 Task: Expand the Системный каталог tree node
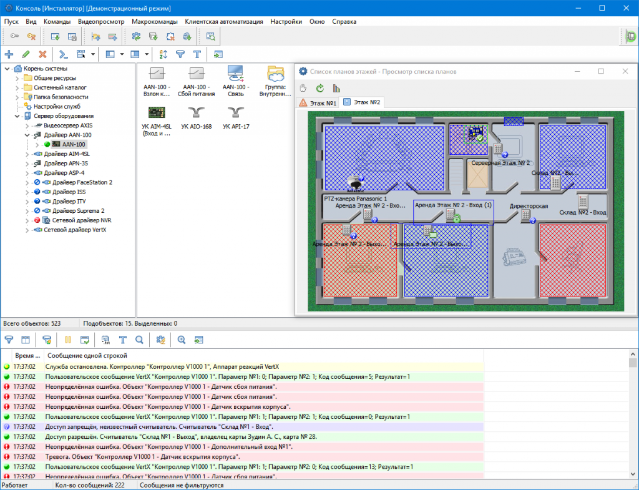tap(17, 87)
